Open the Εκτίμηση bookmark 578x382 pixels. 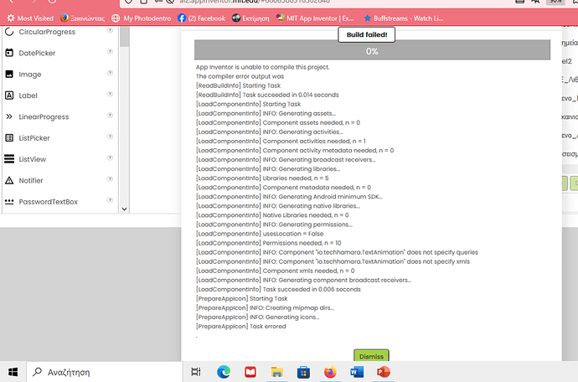250,18
